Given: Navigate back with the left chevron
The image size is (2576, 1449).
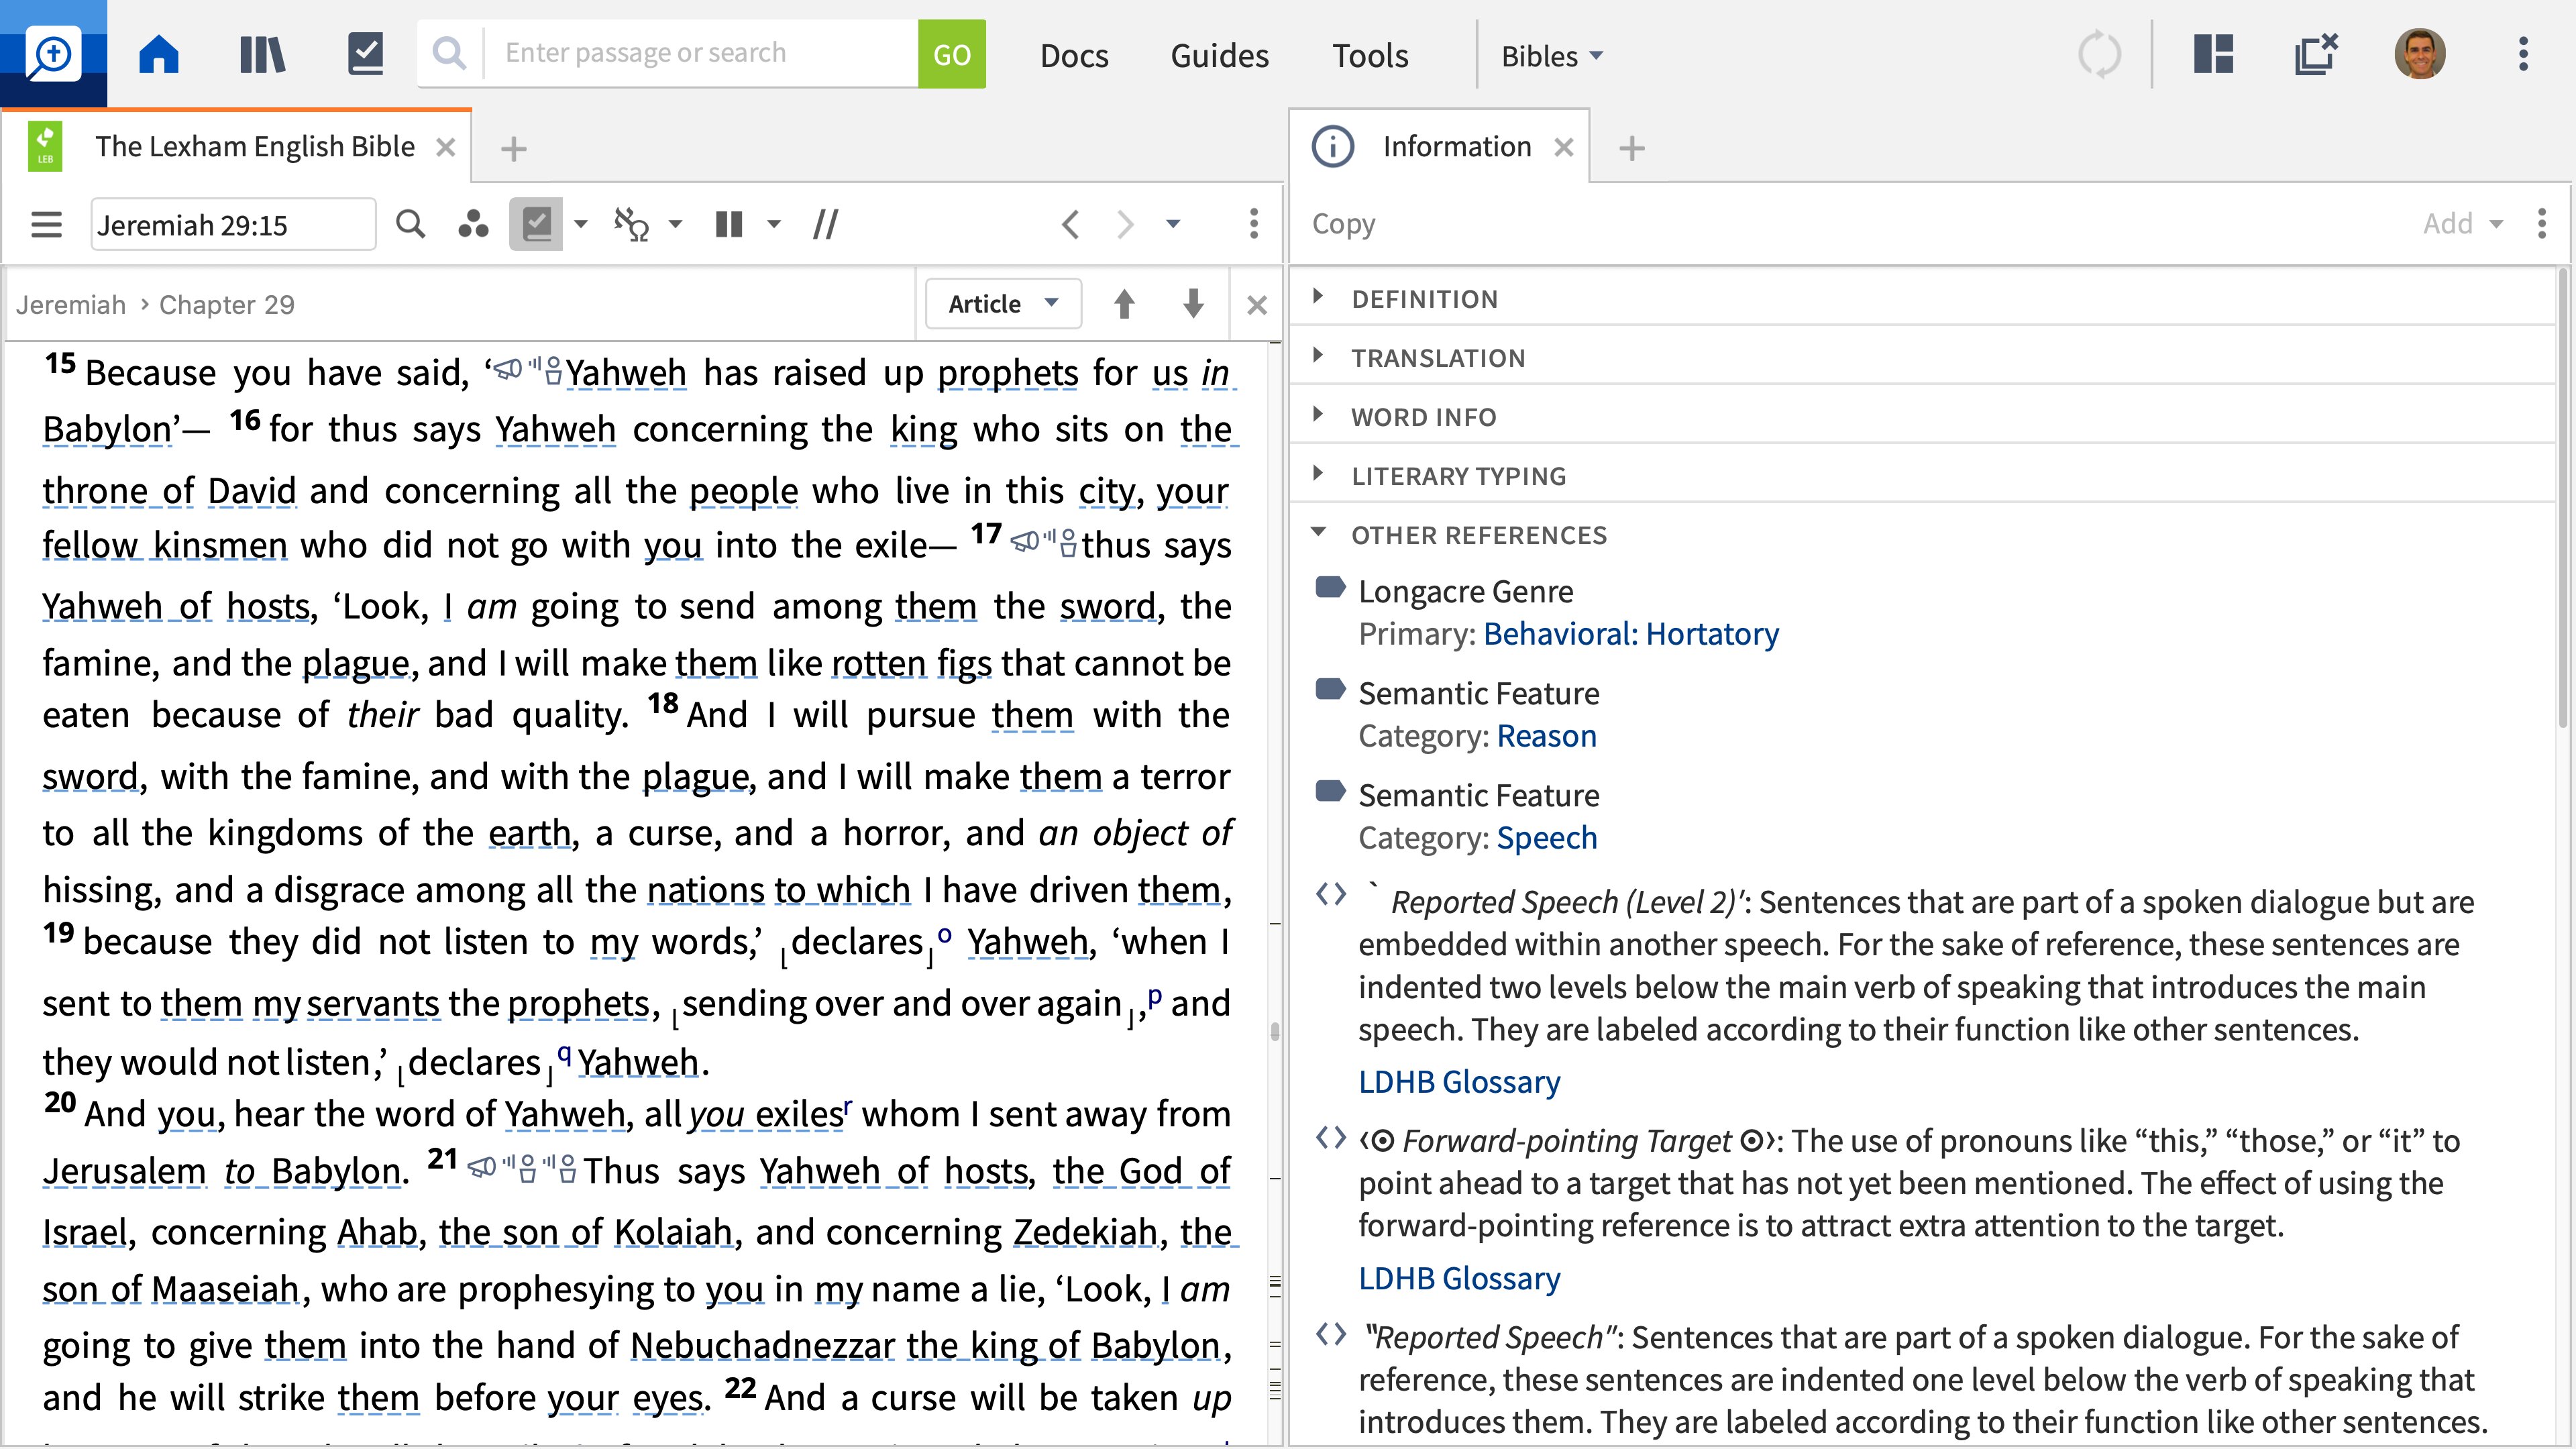Looking at the screenshot, I should click(x=1070, y=224).
